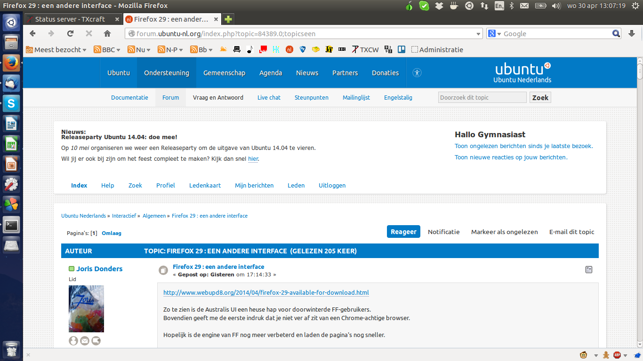The height and width of the screenshot is (361, 643).
Task: Expand the N-P feed bookmark
Action: click(x=170, y=49)
